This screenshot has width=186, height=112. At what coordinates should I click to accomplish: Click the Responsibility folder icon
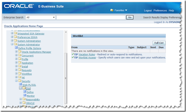click(24, 99)
